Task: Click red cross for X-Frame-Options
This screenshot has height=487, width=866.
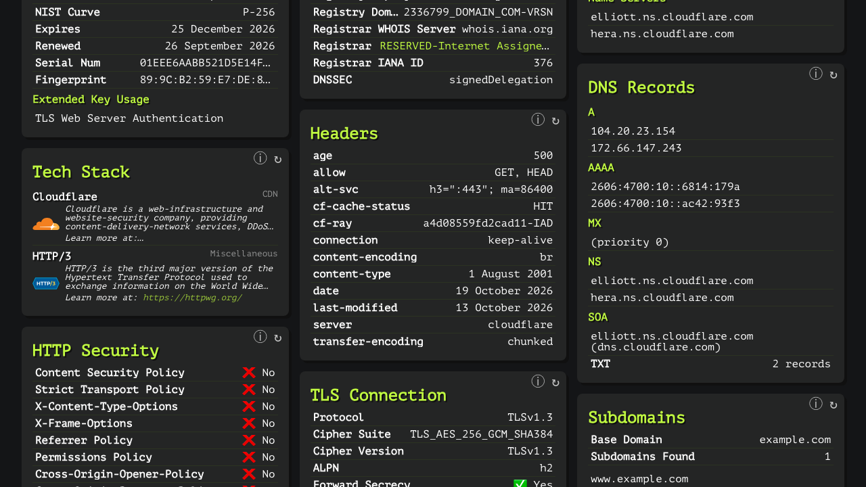Action: [249, 423]
